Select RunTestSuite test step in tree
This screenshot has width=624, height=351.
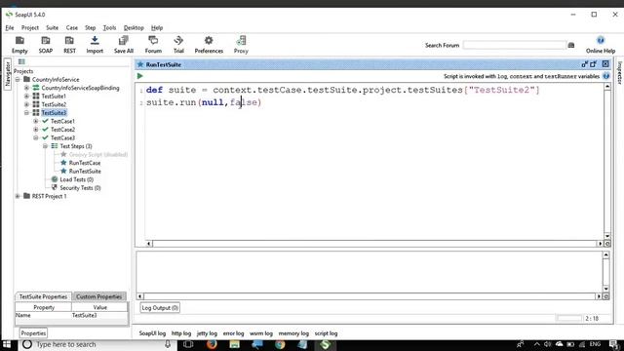click(x=85, y=172)
